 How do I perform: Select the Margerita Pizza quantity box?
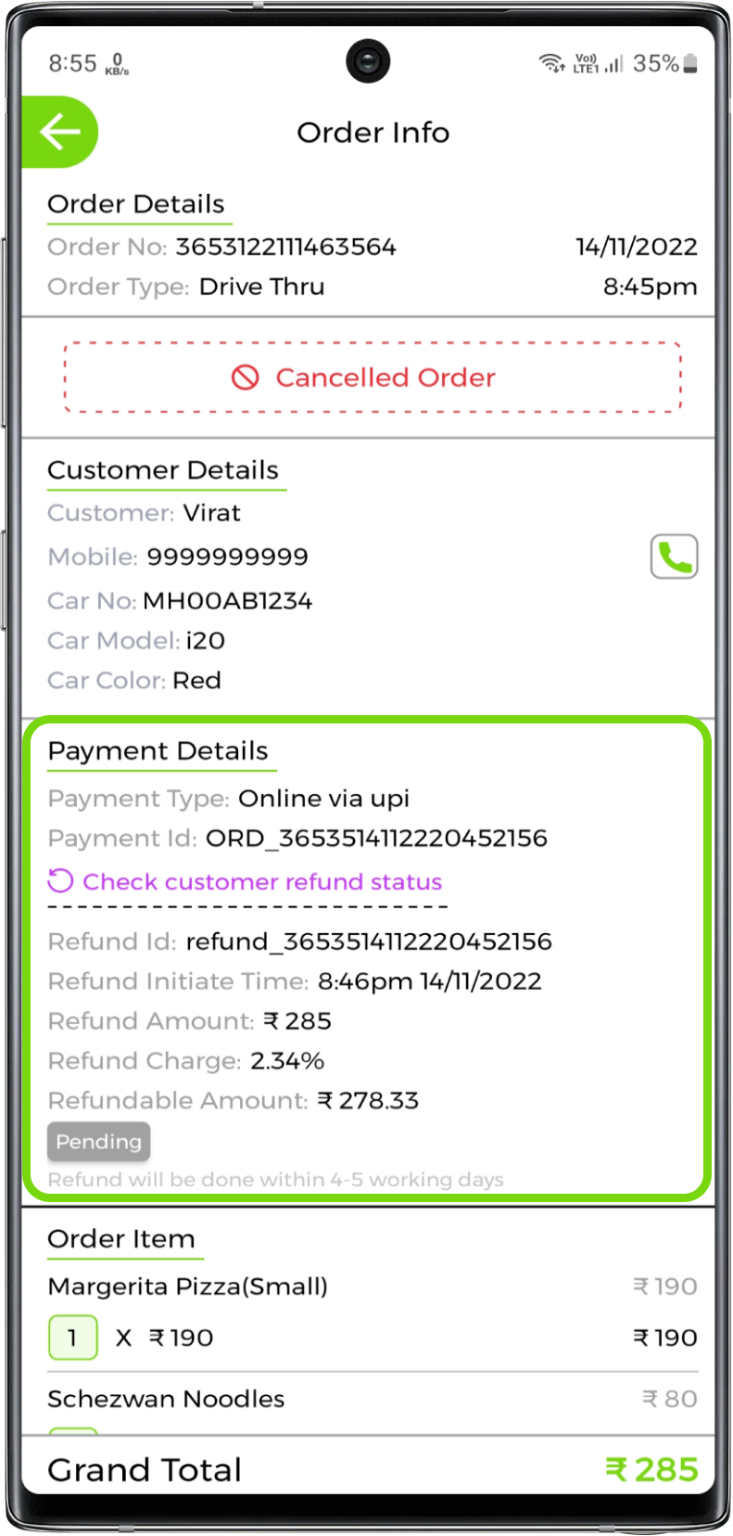(72, 1338)
